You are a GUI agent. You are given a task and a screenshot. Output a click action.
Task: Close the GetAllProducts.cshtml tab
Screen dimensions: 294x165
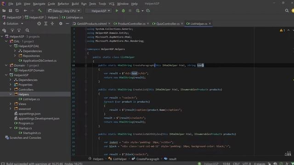point(109,23)
